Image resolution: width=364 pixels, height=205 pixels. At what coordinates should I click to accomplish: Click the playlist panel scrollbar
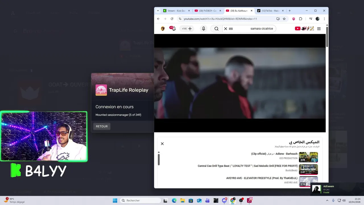[x=159, y=159]
